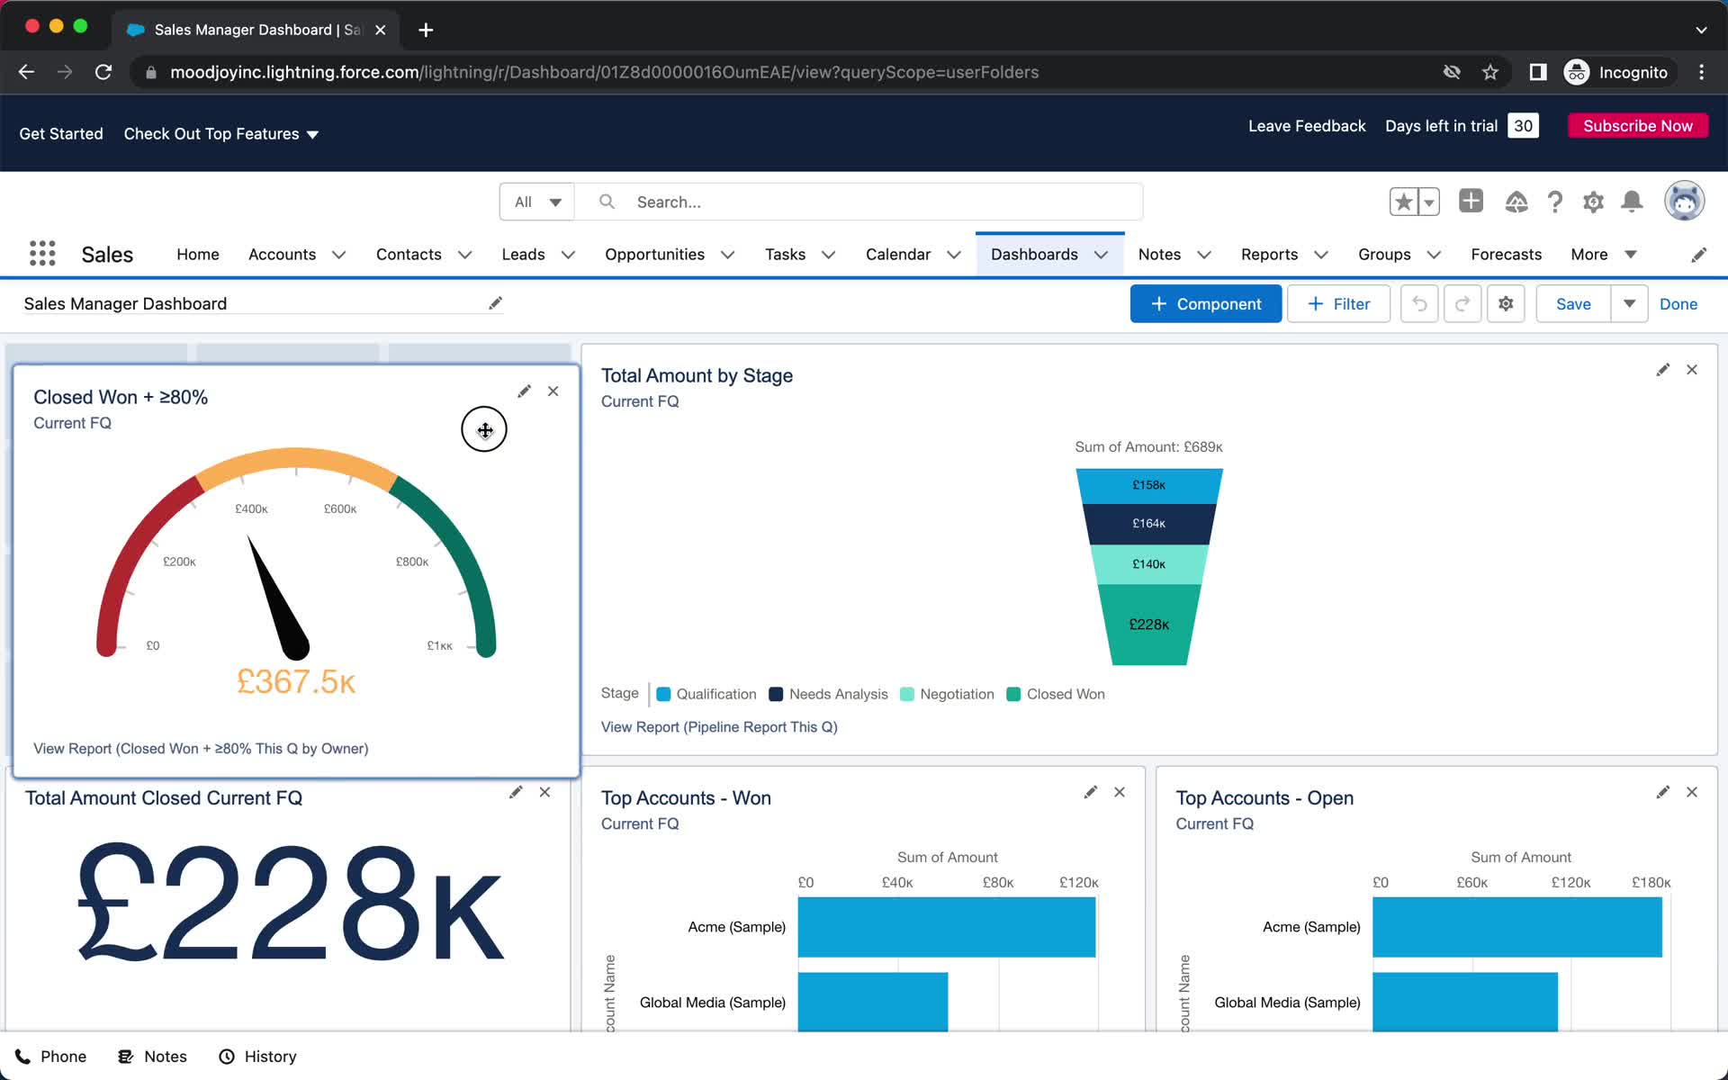Open the Phone utility in footer
This screenshot has width=1728, height=1080.
(50, 1057)
